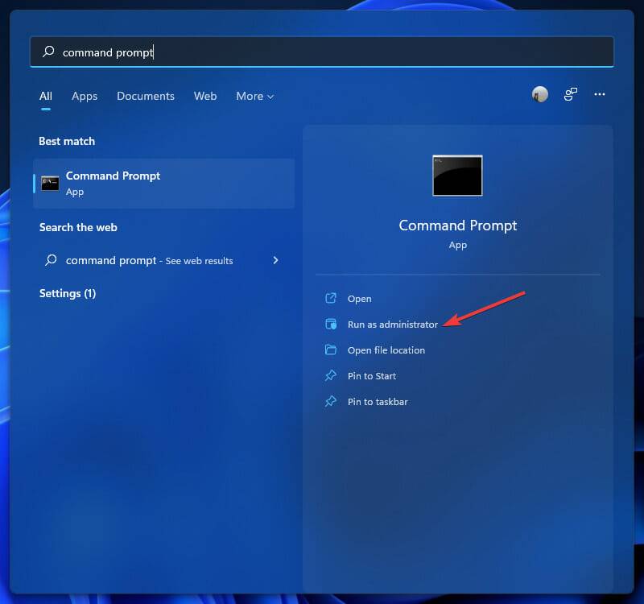Switch to the Documents tab
644x604 pixels.
point(146,96)
